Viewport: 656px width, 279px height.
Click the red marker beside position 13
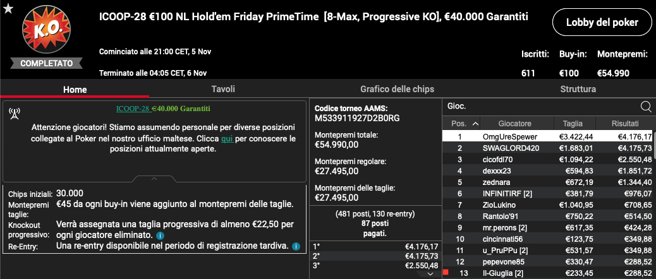[446, 272]
